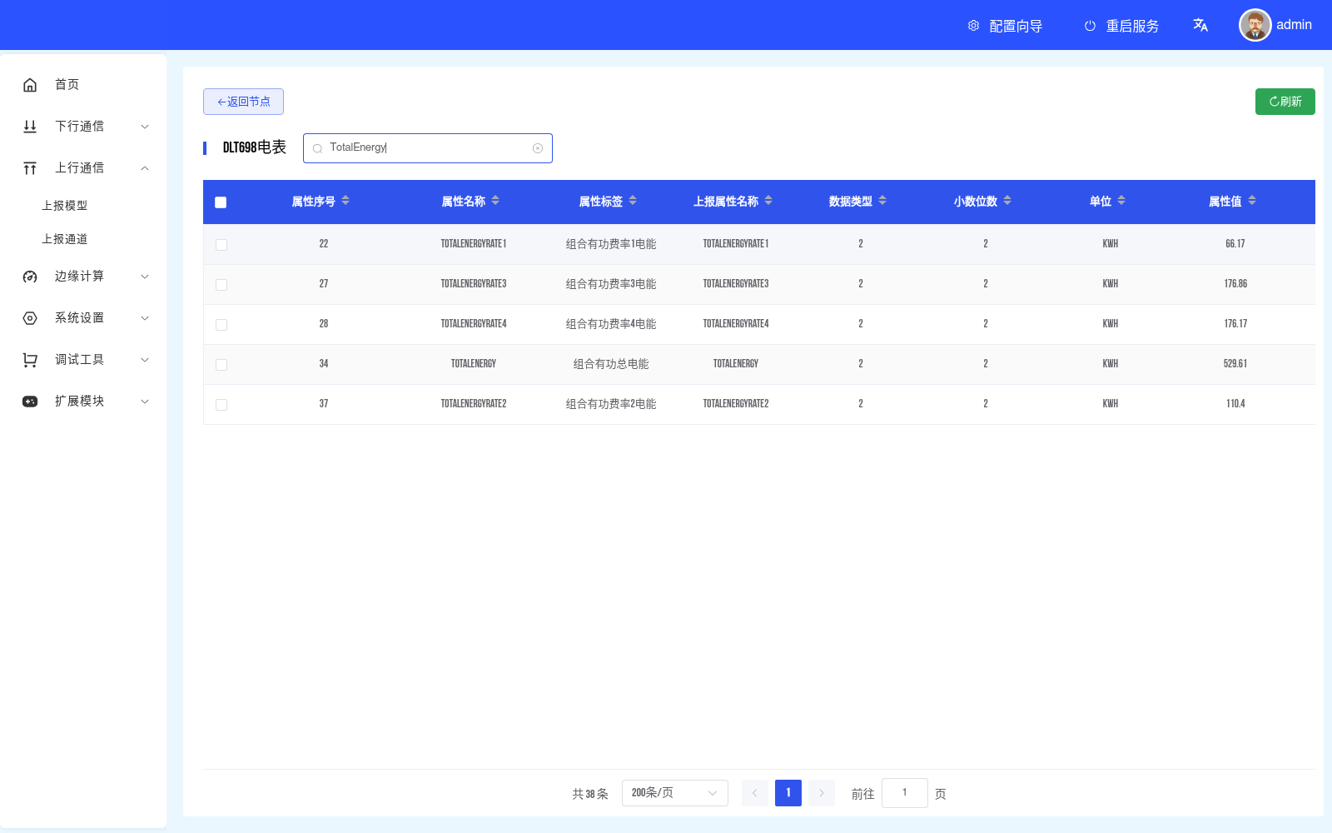
Task: Clear the TotalEnergy search text
Action: tap(538, 148)
